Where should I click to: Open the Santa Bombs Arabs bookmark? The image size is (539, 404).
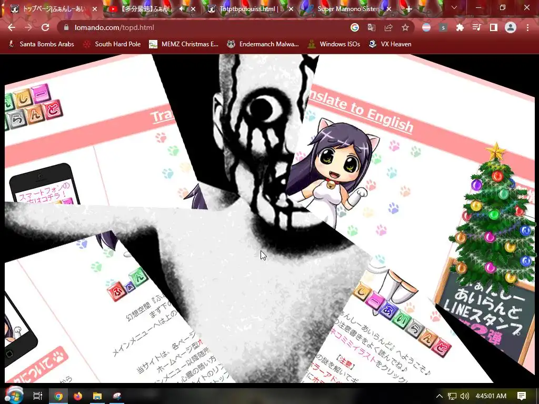tap(41, 44)
